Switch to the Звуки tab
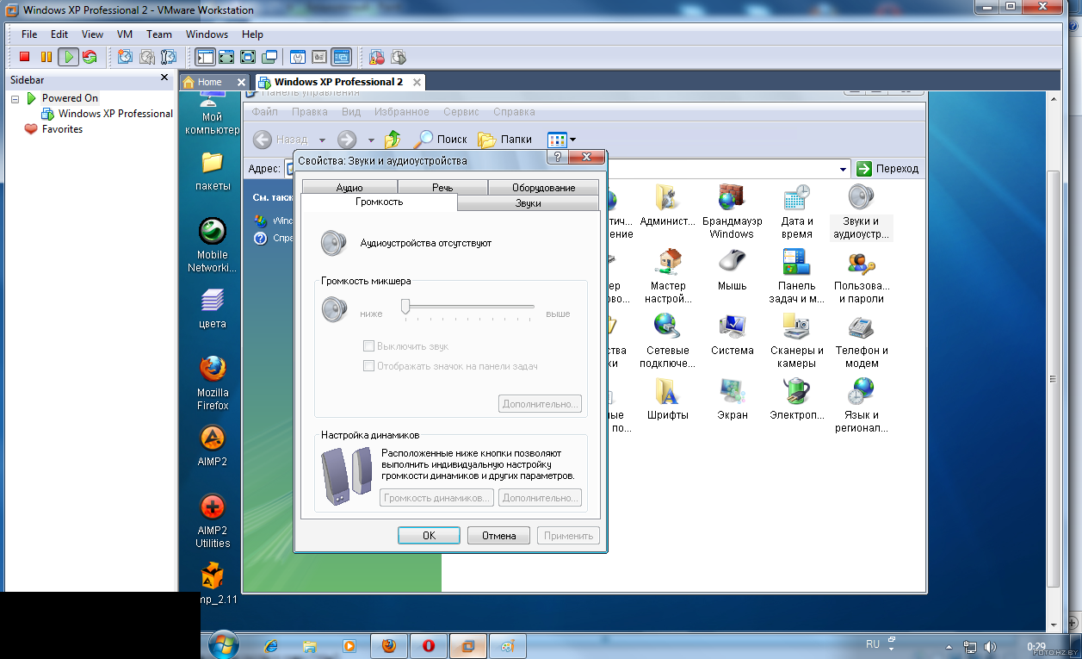 click(528, 203)
